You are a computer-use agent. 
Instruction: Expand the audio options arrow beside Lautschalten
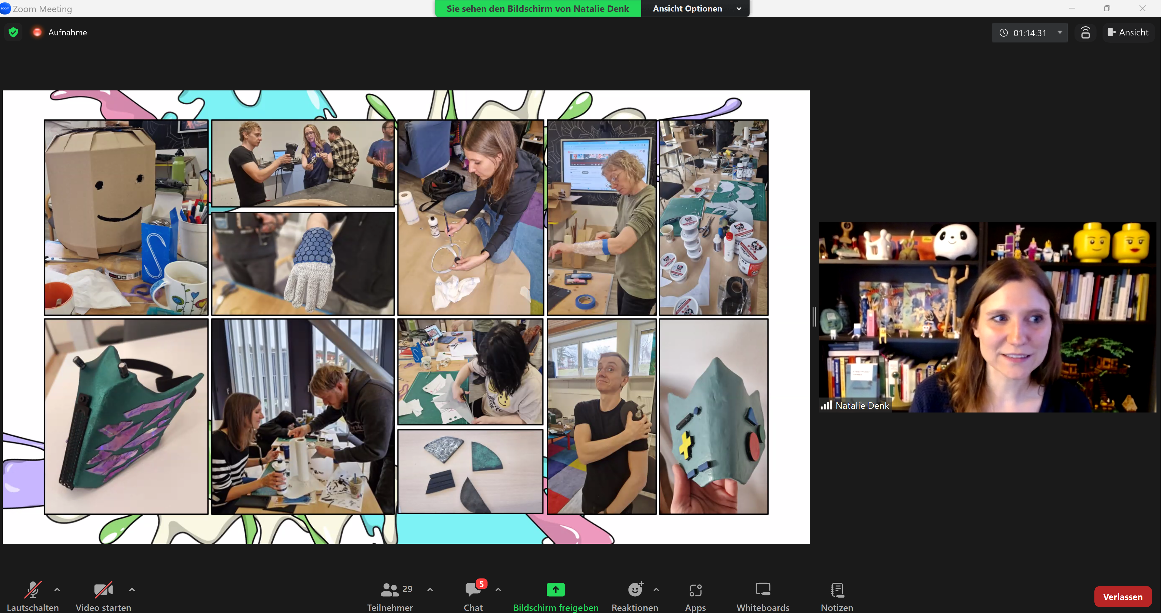point(57,590)
